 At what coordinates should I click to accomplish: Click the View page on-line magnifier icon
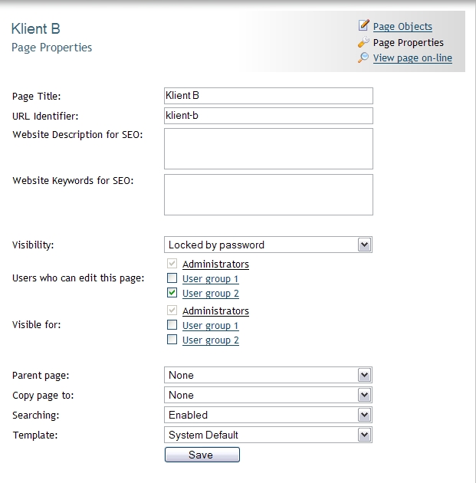(363, 58)
